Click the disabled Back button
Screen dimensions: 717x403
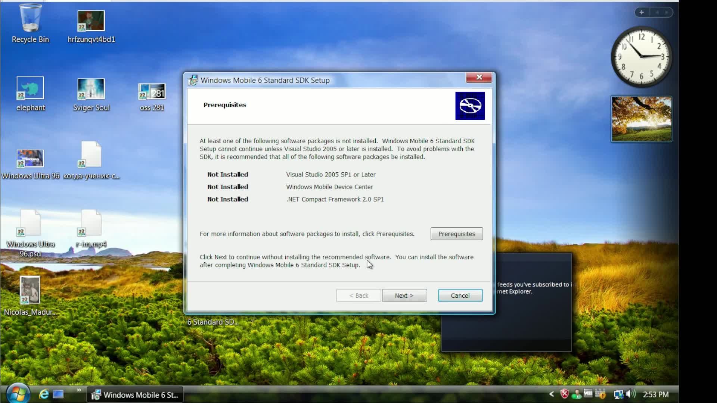click(358, 295)
